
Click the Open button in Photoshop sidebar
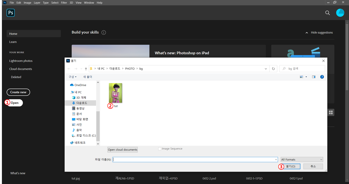pos(15,103)
